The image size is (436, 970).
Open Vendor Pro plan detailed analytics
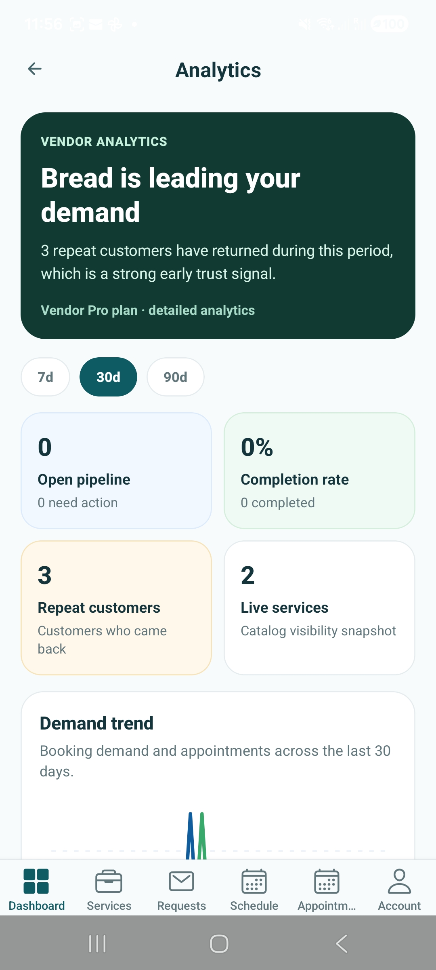(x=147, y=310)
